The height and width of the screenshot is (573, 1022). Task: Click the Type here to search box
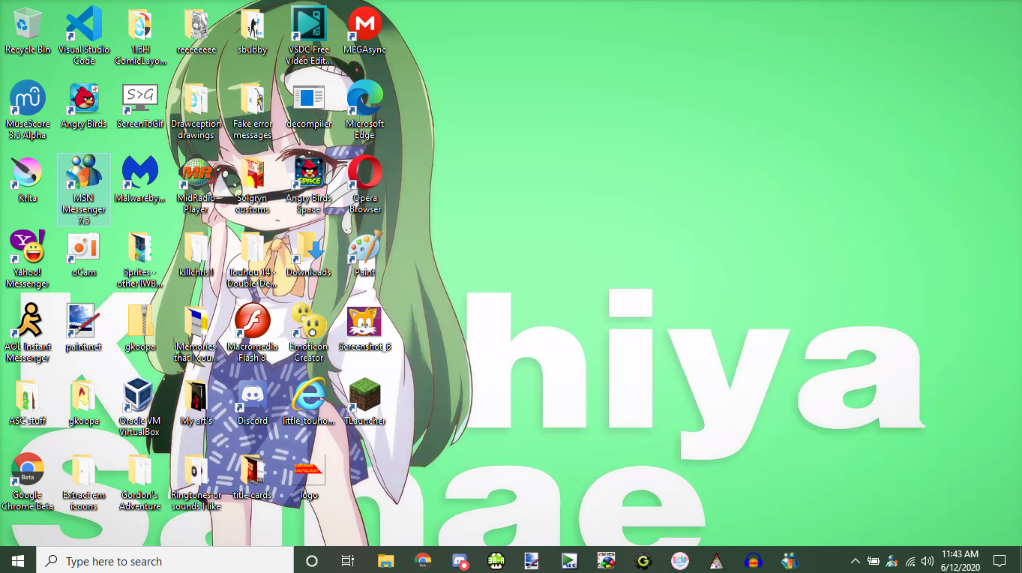pyautogui.click(x=165, y=560)
